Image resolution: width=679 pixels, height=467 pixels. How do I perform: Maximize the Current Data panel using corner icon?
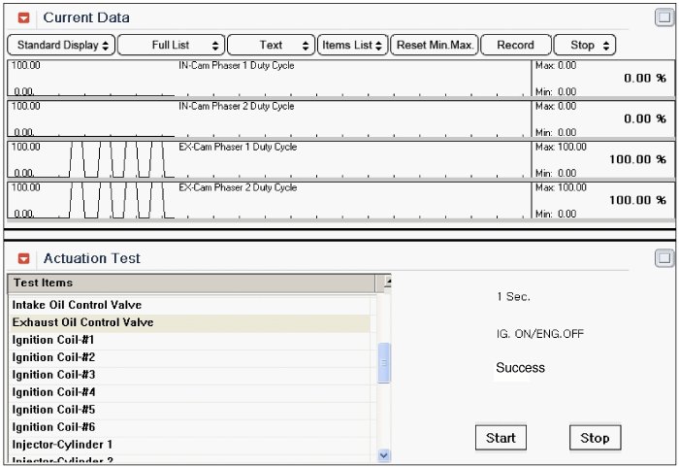click(x=663, y=17)
